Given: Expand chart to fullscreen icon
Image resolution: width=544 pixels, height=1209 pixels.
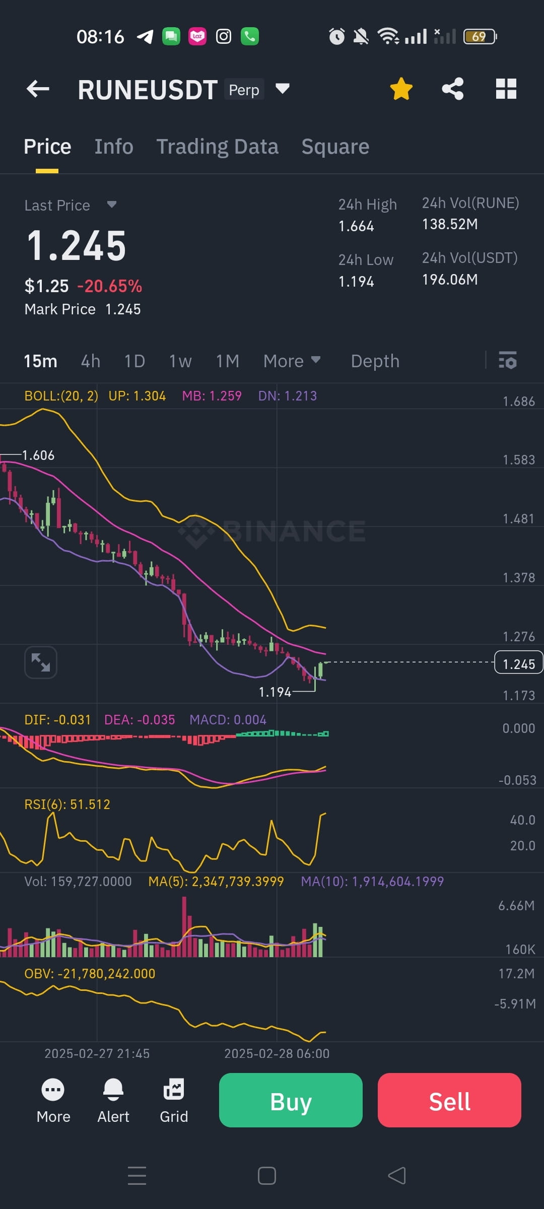Looking at the screenshot, I should (41, 662).
